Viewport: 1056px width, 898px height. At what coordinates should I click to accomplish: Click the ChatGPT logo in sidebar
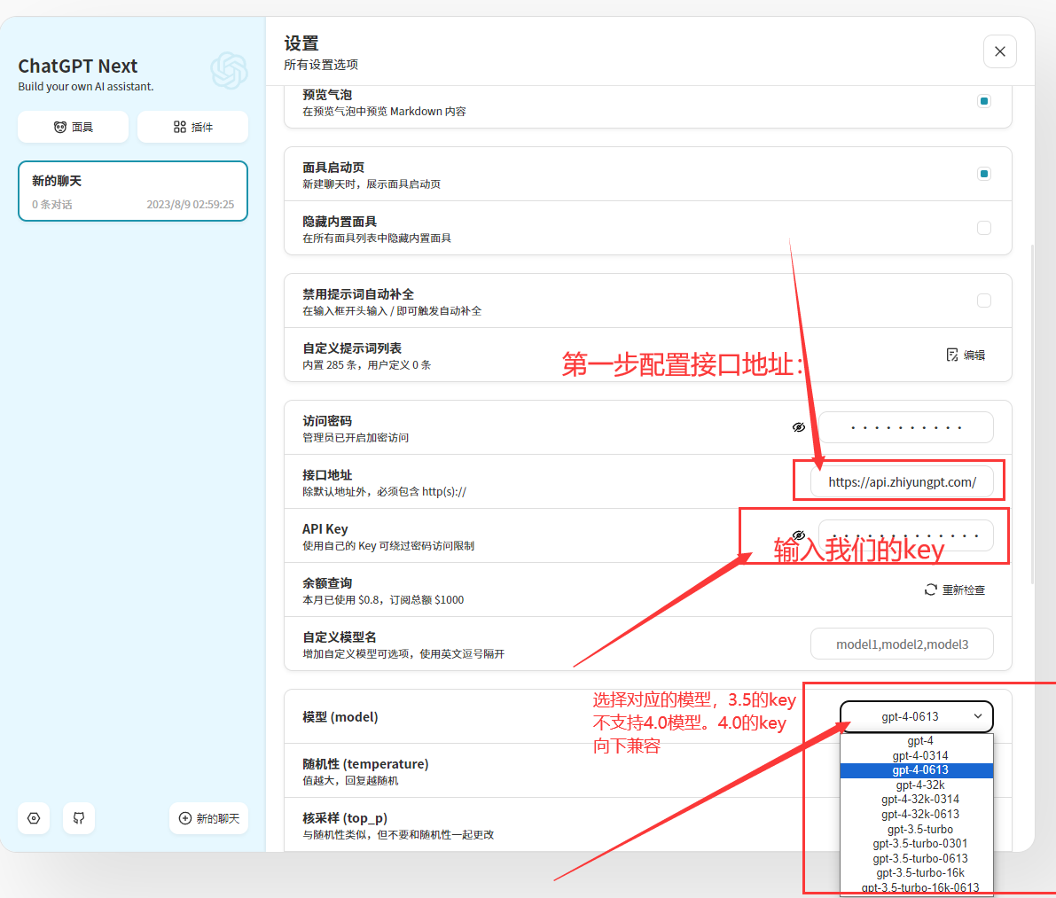229,71
